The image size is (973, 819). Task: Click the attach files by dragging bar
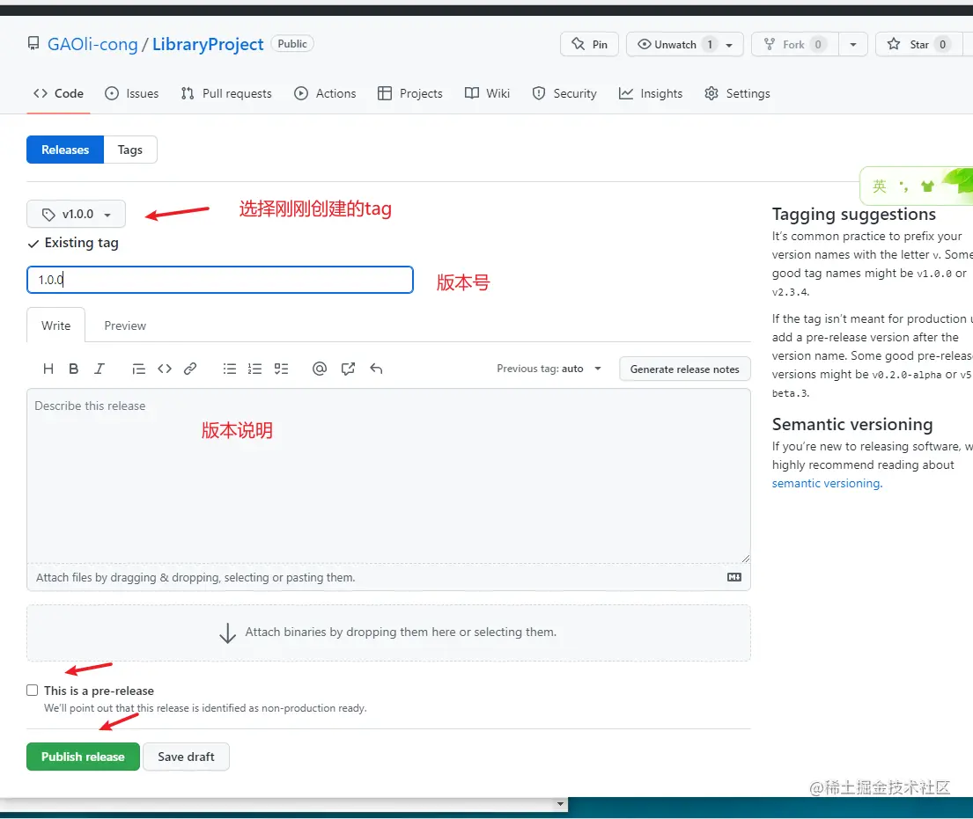pos(388,577)
